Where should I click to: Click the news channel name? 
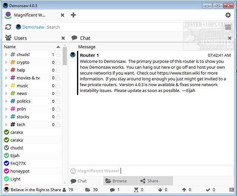22,94
